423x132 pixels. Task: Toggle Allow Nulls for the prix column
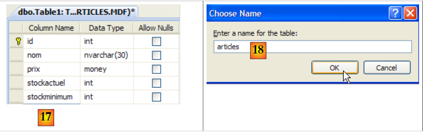[x=156, y=69]
